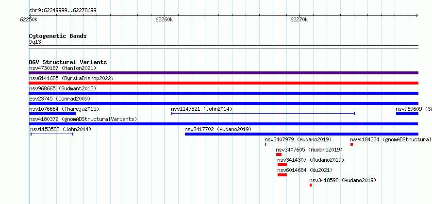Select the blue esv23745 variant bar

coord(224,103)
